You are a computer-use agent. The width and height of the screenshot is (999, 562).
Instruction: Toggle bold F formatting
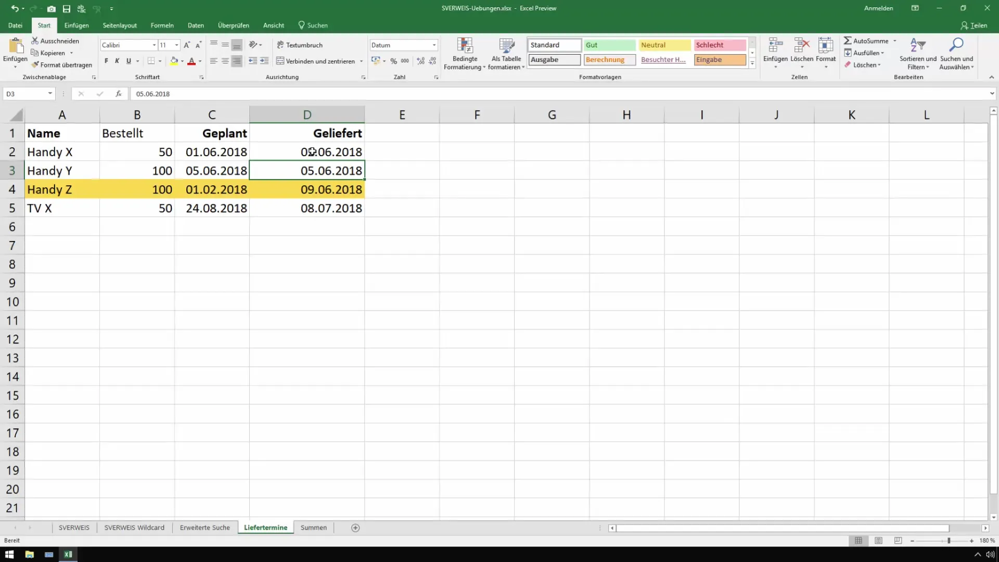point(106,61)
